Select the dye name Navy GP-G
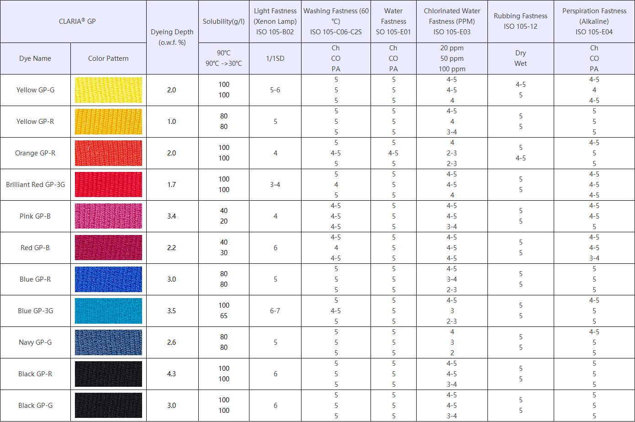This screenshot has height=422, width=635. (x=35, y=342)
